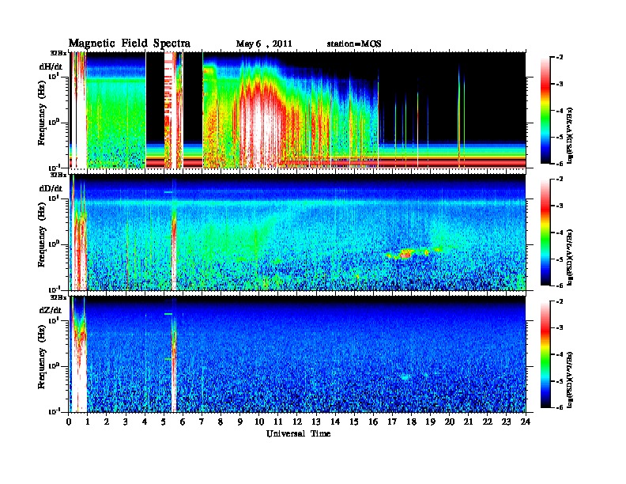
Task: Click hour "20" on the Universal Time axis
Action: point(450,422)
